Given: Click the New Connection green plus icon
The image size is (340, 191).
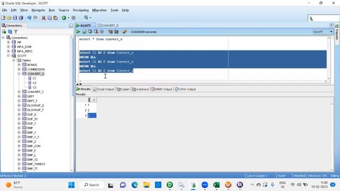Looking at the screenshot, I should [x=4, y=32].
